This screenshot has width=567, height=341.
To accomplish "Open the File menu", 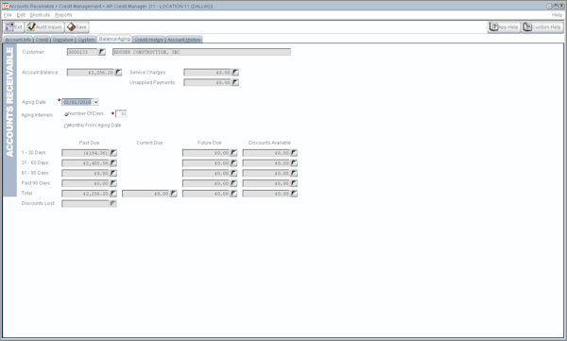I will tap(8, 15).
